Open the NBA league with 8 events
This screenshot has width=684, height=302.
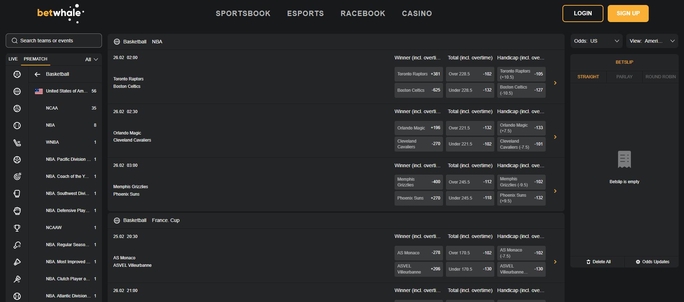(x=66, y=125)
